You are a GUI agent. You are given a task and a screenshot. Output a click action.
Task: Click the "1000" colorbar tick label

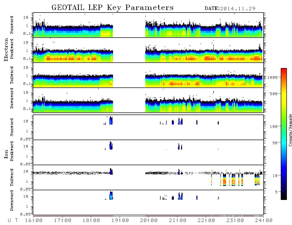pyautogui.click(x=272, y=77)
